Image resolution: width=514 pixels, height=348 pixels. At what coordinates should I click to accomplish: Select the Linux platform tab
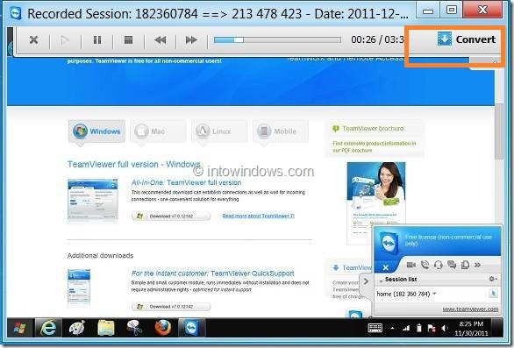point(219,131)
